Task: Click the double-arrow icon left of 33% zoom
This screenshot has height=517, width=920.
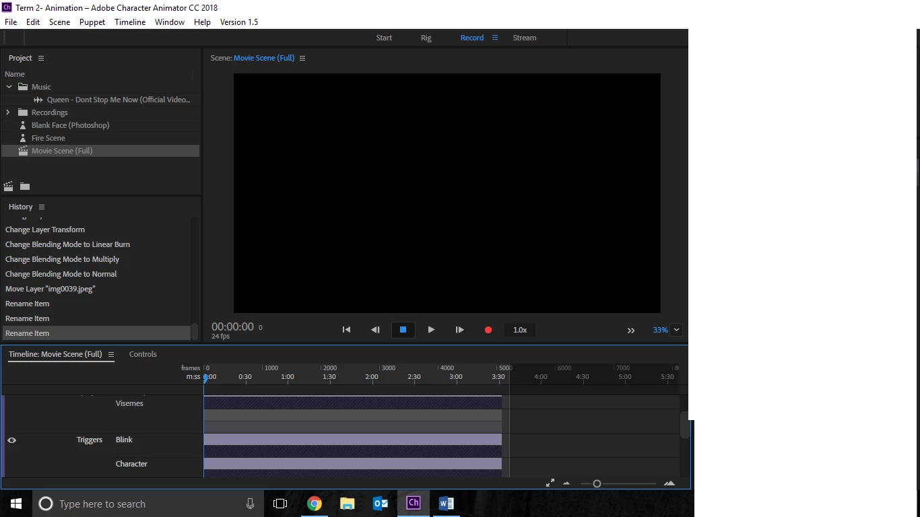Action: click(x=631, y=331)
